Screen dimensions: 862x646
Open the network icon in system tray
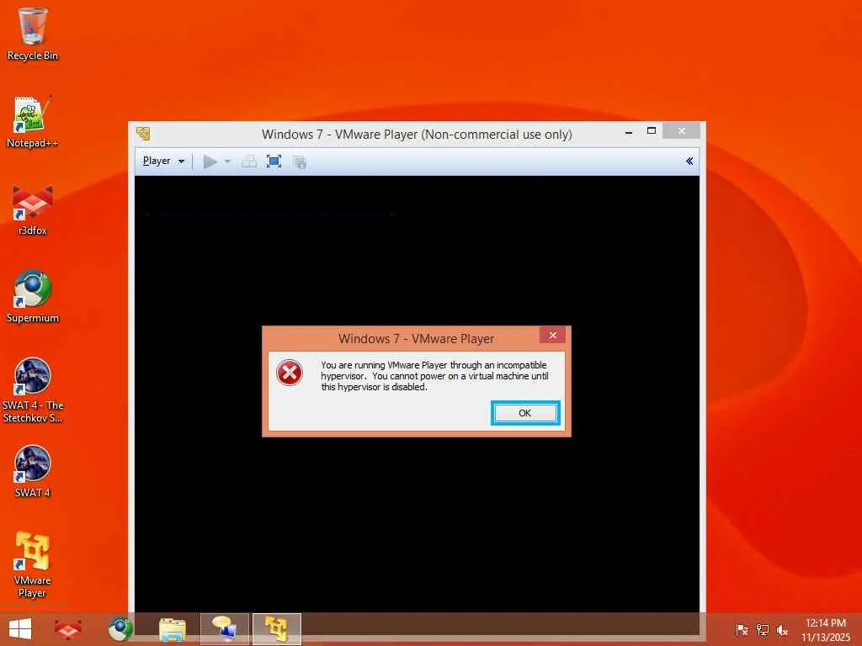[x=763, y=630]
